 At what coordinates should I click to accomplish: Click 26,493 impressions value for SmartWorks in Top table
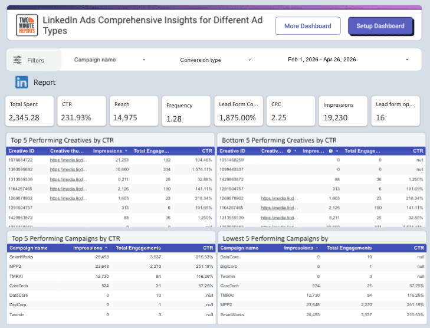click(x=102, y=257)
